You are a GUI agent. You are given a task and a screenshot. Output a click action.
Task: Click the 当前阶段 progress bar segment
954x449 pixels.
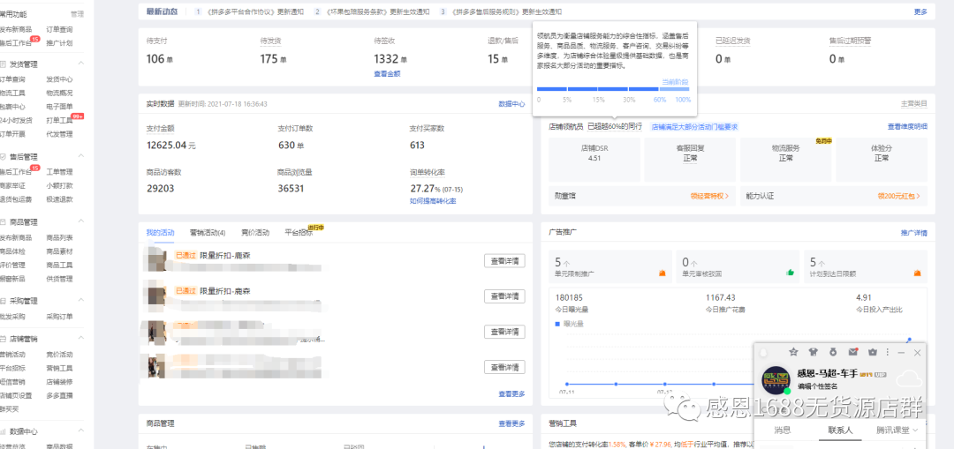coord(674,89)
